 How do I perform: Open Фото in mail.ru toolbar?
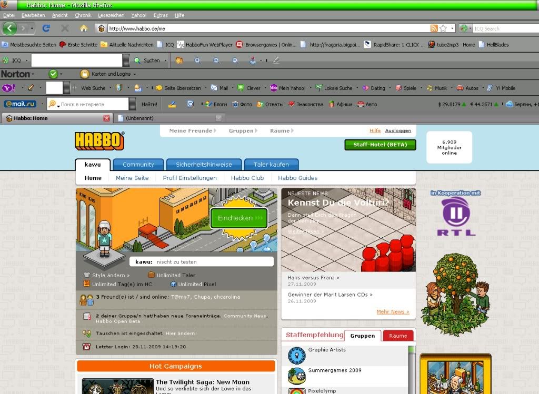[x=242, y=104]
